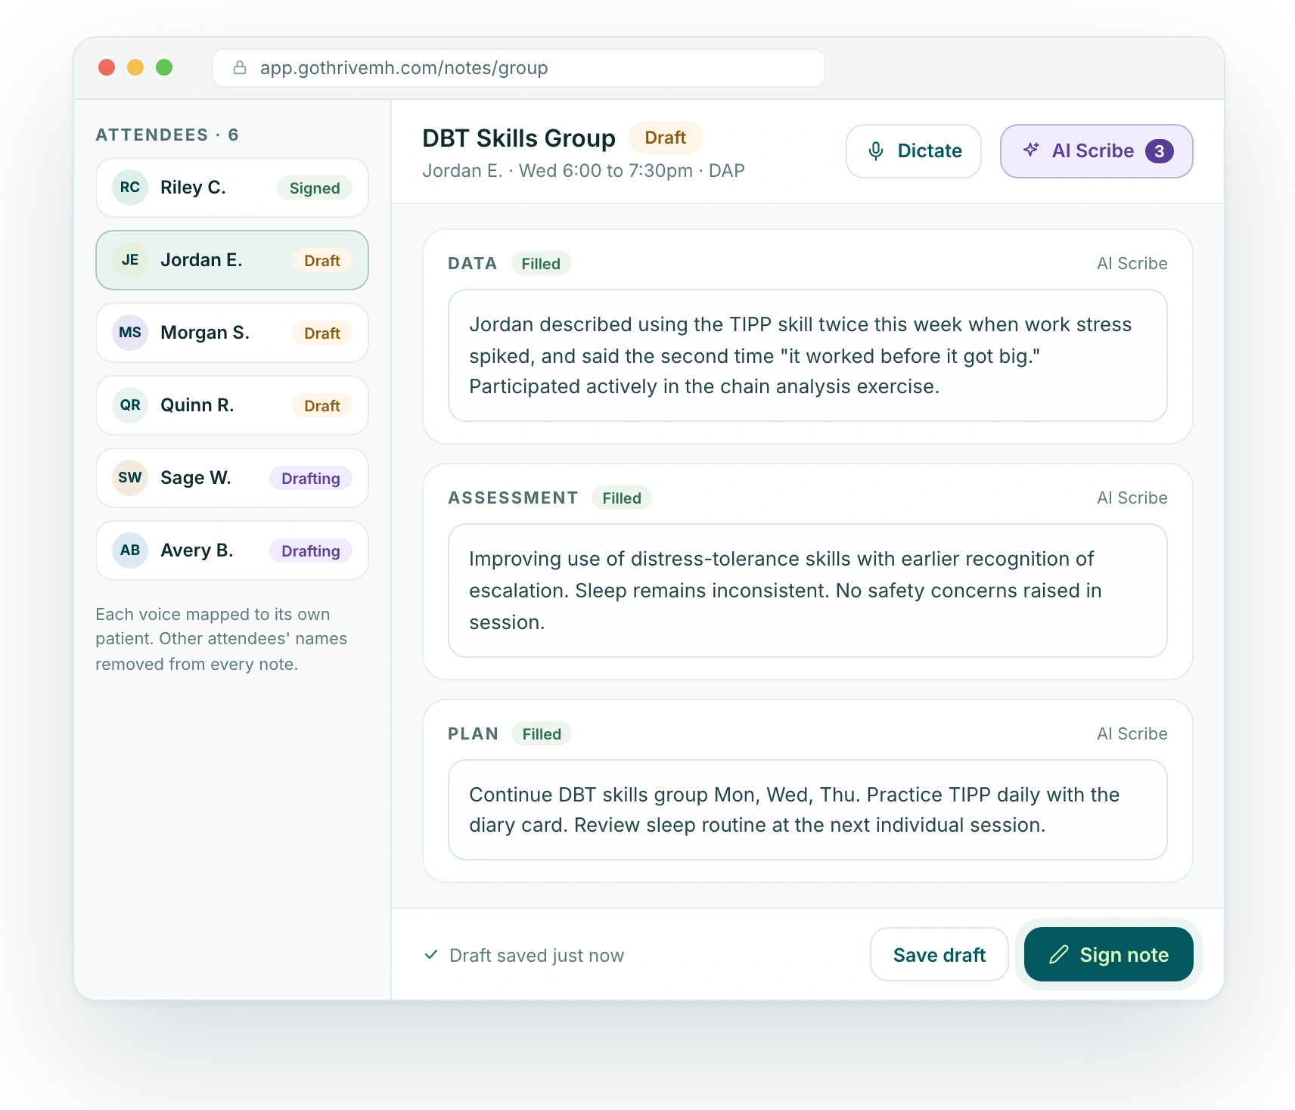Click Jordan E.'s JE avatar
The height and width of the screenshot is (1110, 1295).
130,260
